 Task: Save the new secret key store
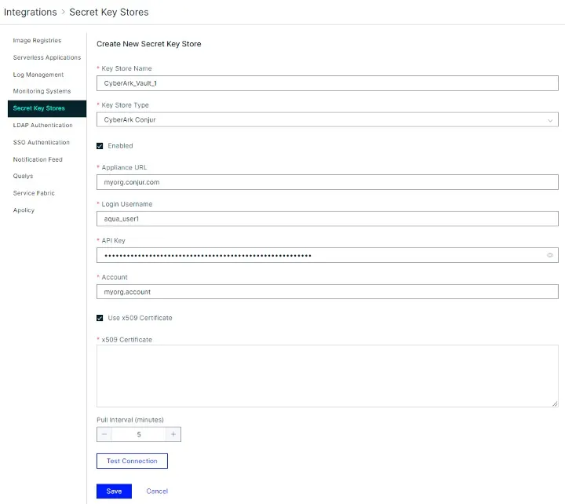[x=114, y=491]
